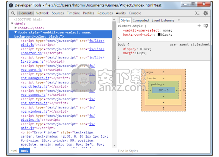Select the html breadcrumb item

pos(14,151)
